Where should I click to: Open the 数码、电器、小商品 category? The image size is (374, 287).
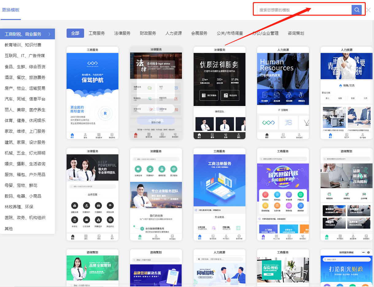coord(23,196)
